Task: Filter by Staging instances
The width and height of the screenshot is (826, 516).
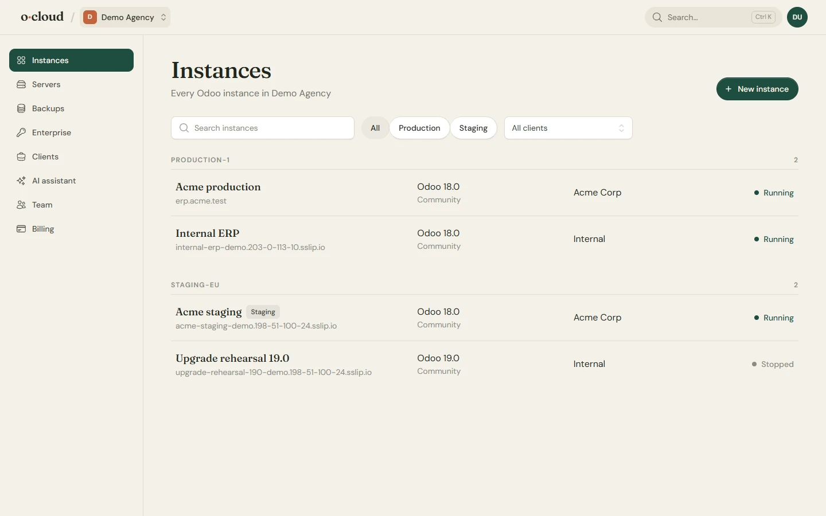Action: (x=473, y=128)
